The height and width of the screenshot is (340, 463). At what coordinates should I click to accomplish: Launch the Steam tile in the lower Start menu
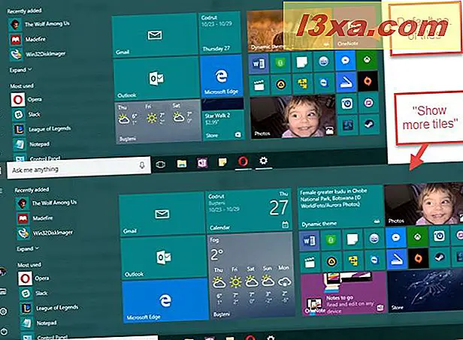click(440, 257)
